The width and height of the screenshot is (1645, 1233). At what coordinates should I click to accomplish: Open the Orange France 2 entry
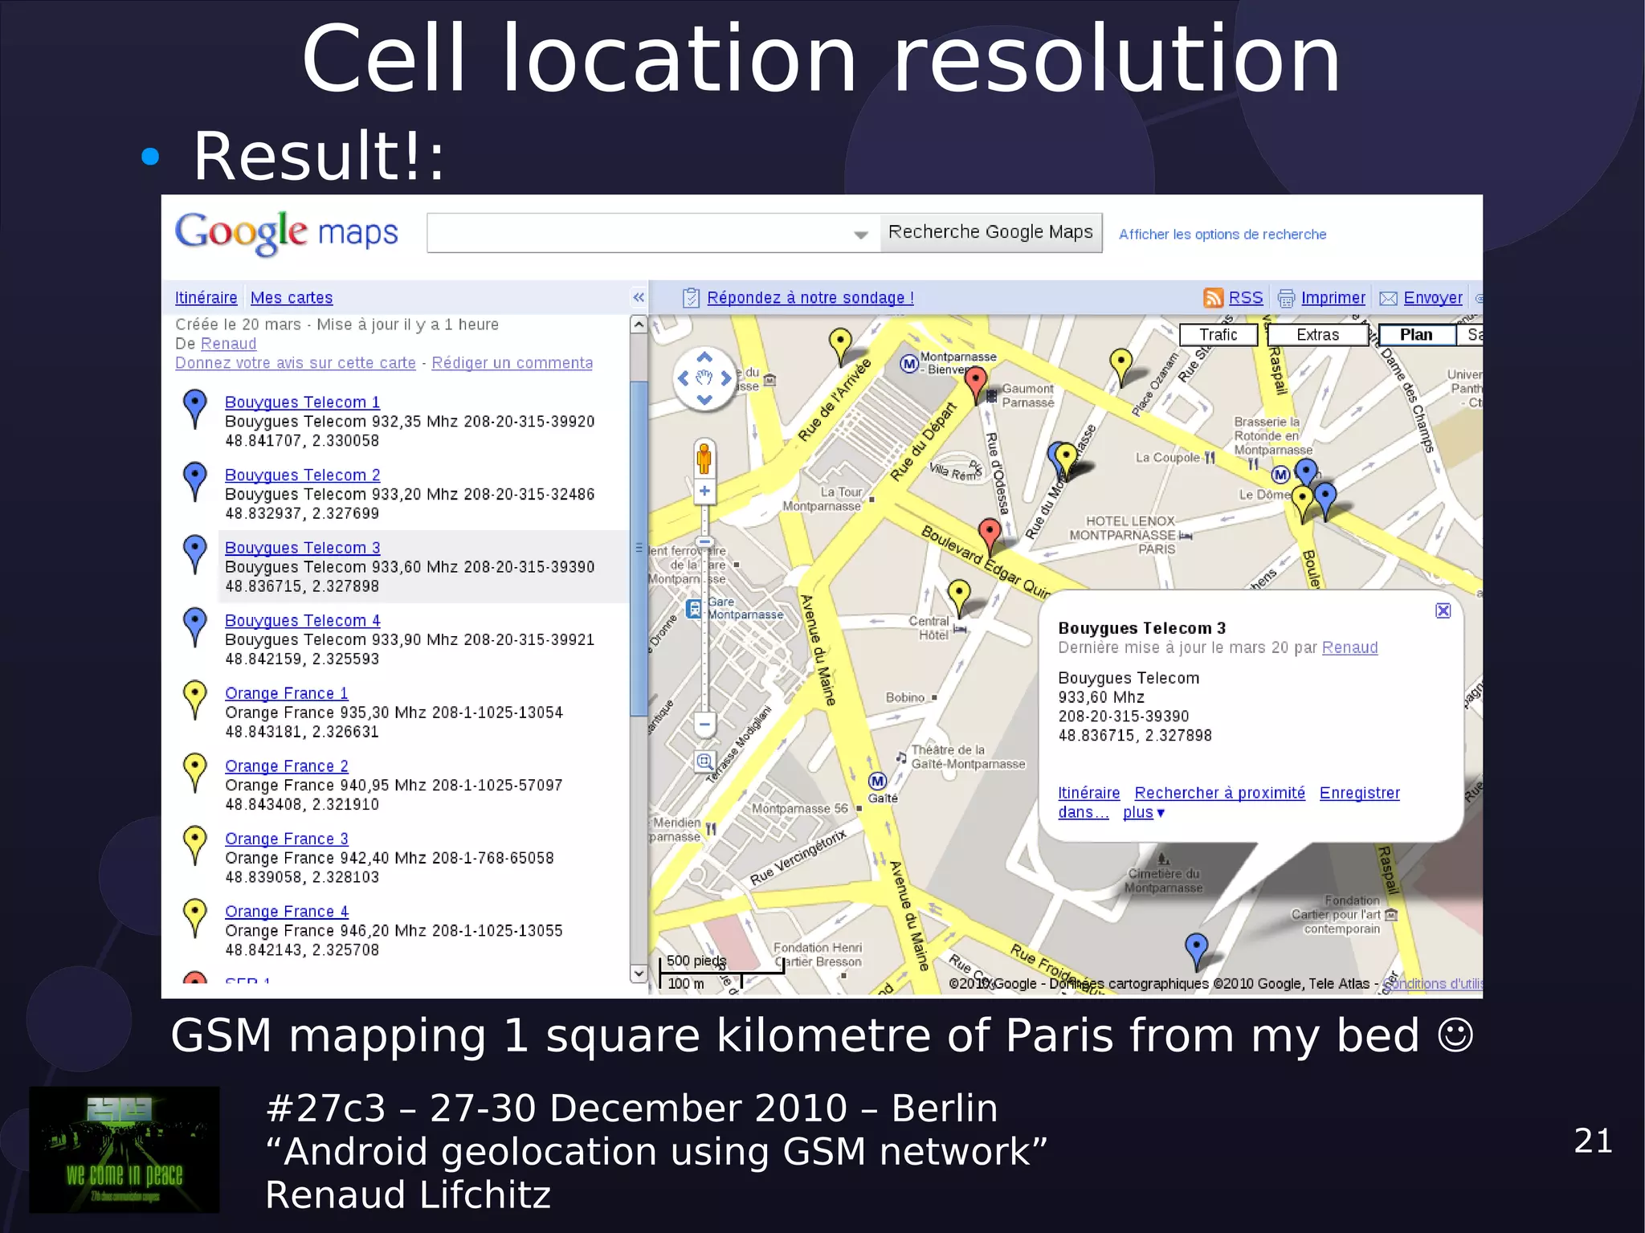(x=287, y=766)
